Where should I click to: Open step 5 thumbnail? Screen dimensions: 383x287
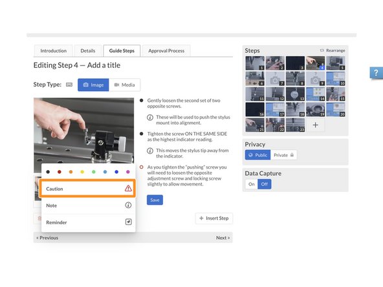tap(336, 63)
